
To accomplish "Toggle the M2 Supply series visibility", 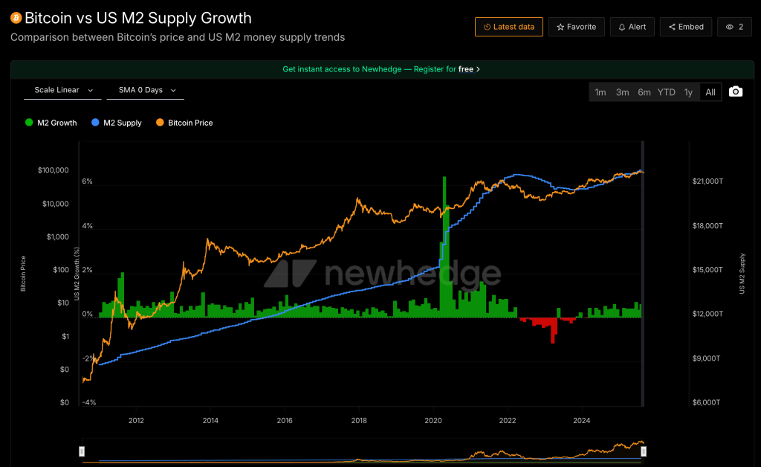I will [116, 123].
